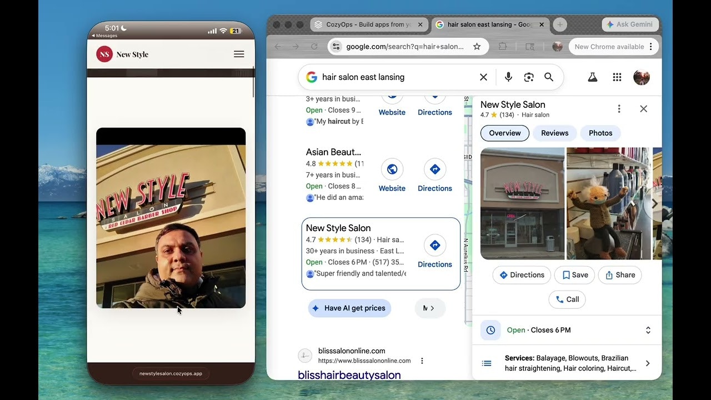Switch to the Reviews tab
This screenshot has width=711, height=400.
click(x=555, y=133)
